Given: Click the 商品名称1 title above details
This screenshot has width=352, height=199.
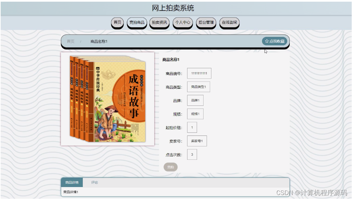Looking at the screenshot, I should point(171,60).
